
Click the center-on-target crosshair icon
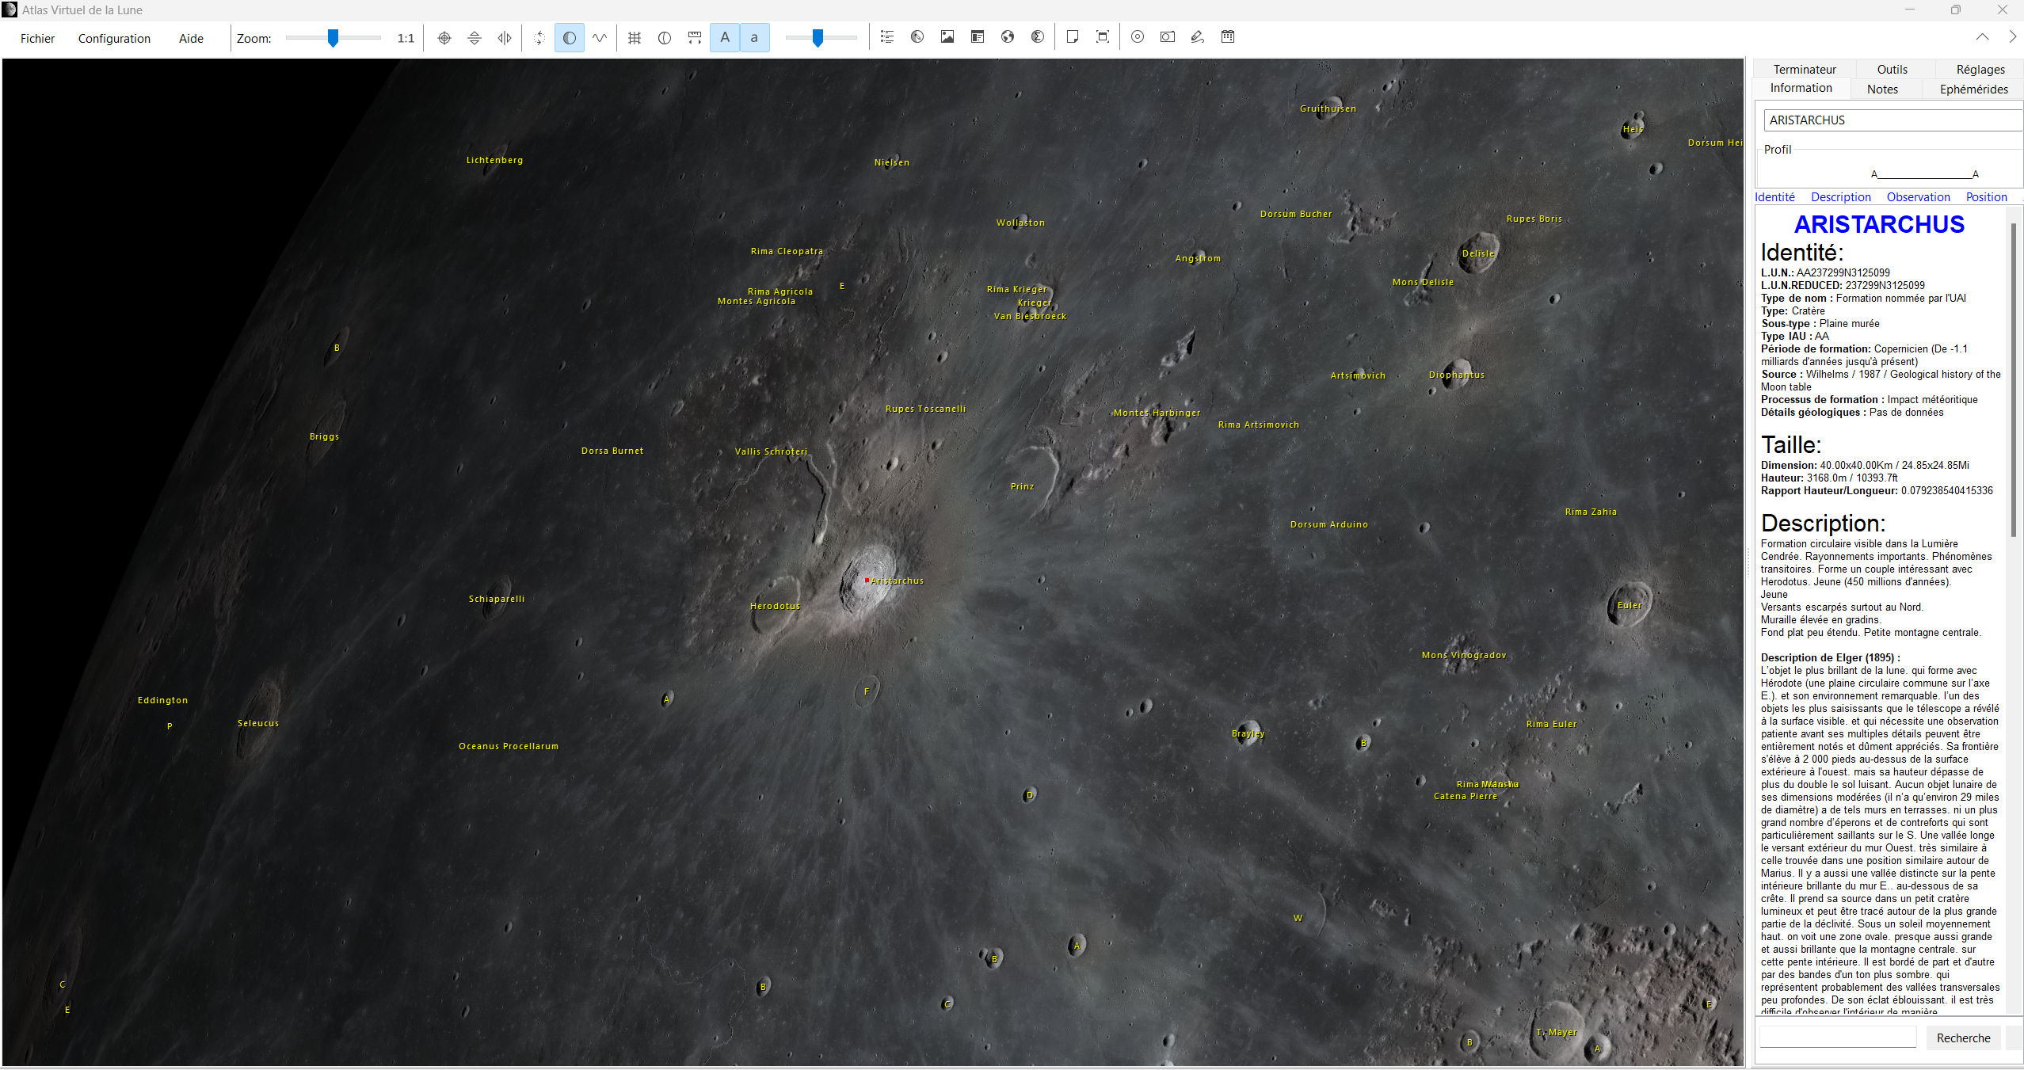[x=444, y=37]
